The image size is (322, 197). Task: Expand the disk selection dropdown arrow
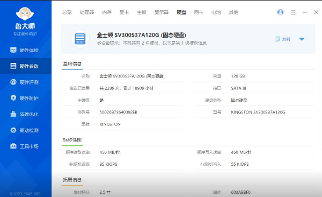(302, 39)
